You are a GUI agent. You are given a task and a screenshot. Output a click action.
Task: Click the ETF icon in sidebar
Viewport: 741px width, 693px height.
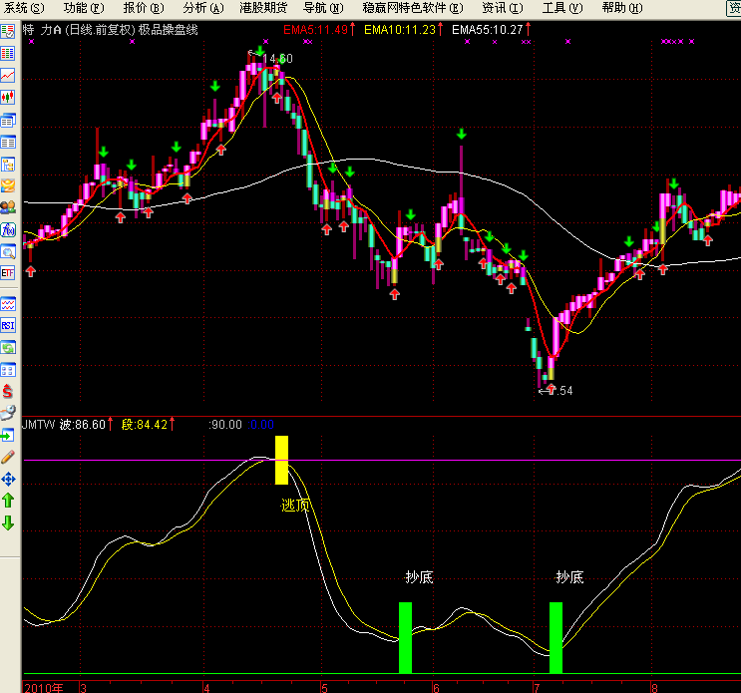8,272
